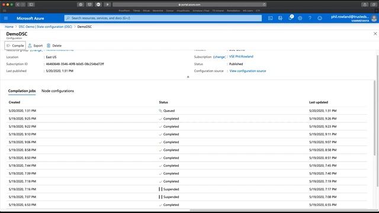
Task: Click the Status column header
Action: tap(163, 102)
